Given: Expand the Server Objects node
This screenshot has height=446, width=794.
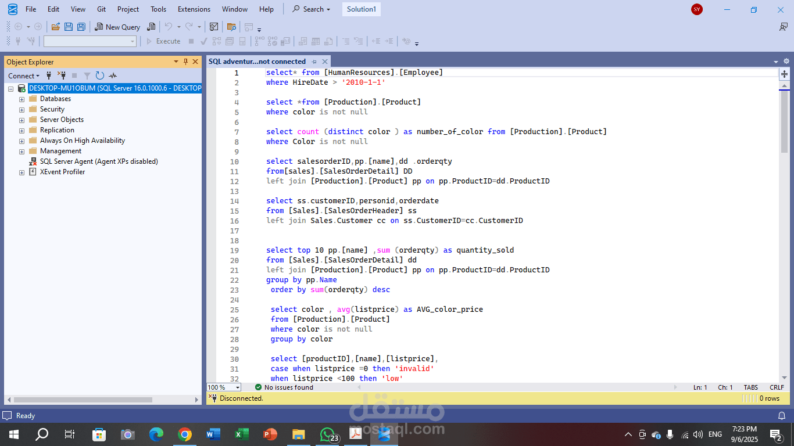Looking at the screenshot, I should 22,120.
